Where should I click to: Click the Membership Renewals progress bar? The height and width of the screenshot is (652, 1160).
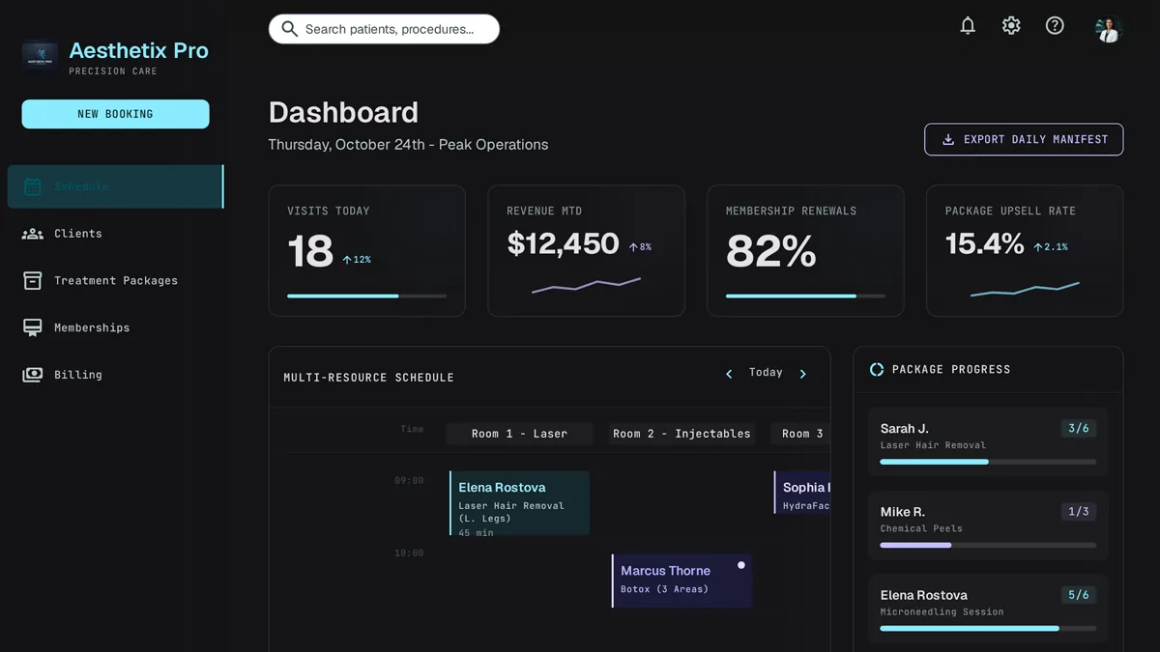click(805, 296)
